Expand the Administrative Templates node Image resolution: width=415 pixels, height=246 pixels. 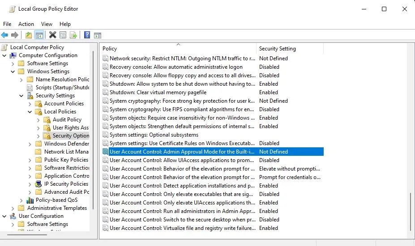pyautogui.click(x=13, y=208)
